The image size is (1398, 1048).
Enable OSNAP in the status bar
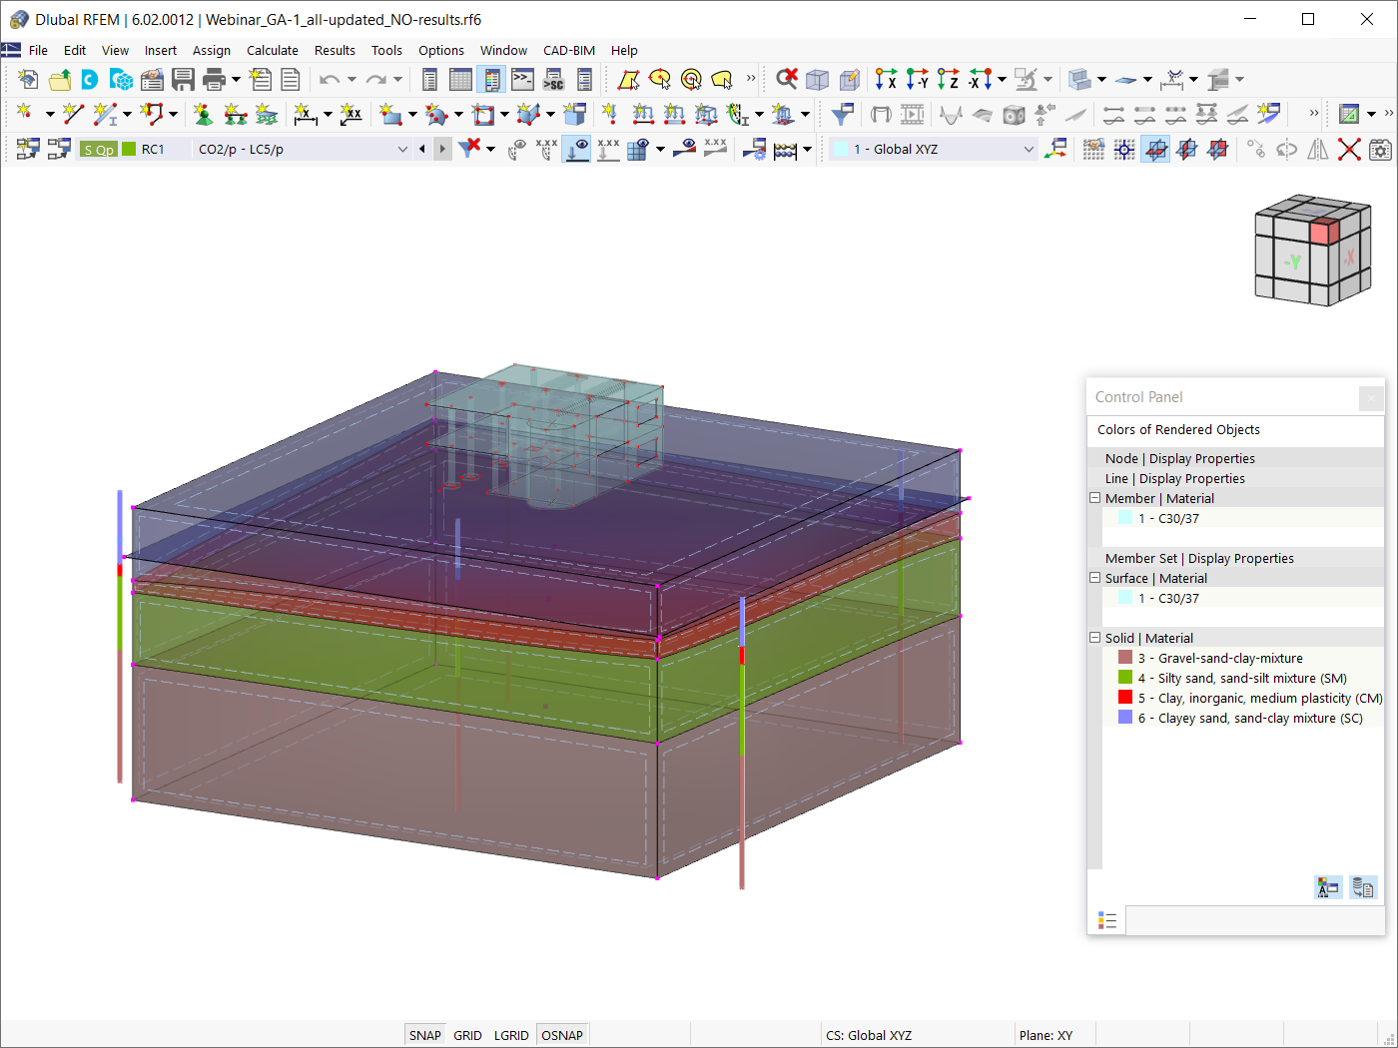click(x=562, y=1035)
